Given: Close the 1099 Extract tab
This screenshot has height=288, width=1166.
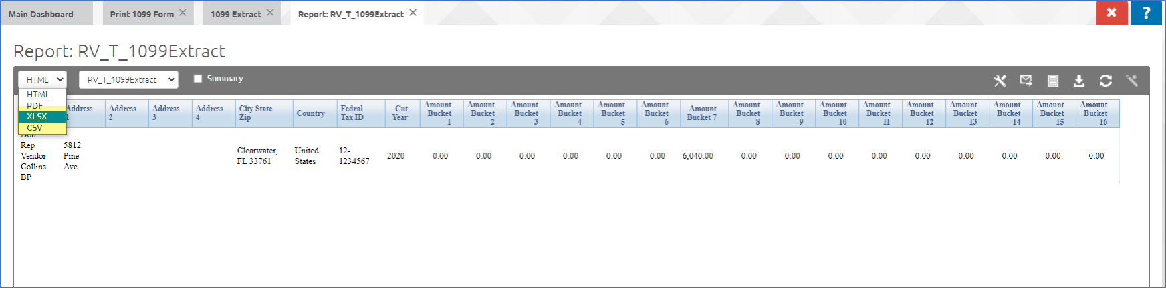Looking at the screenshot, I should coord(270,13).
